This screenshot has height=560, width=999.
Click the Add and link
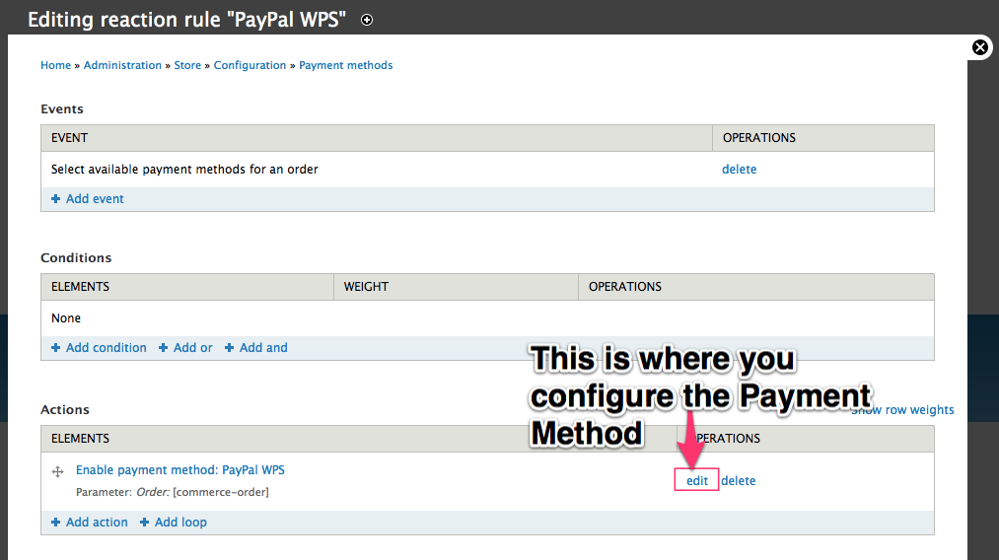[256, 348]
